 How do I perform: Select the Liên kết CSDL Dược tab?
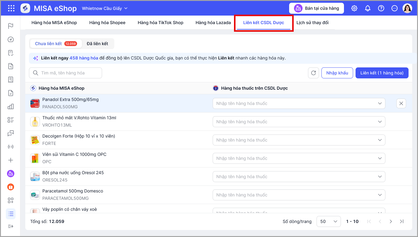[x=264, y=23]
